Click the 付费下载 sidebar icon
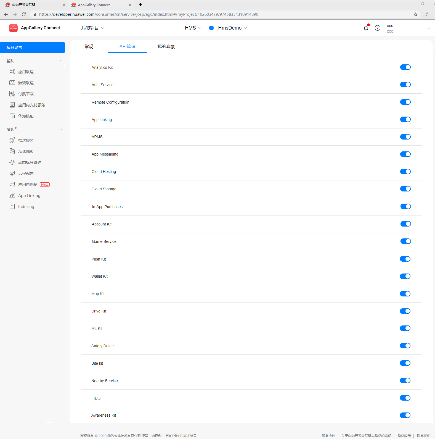The width and height of the screenshot is (435, 439). (x=12, y=94)
